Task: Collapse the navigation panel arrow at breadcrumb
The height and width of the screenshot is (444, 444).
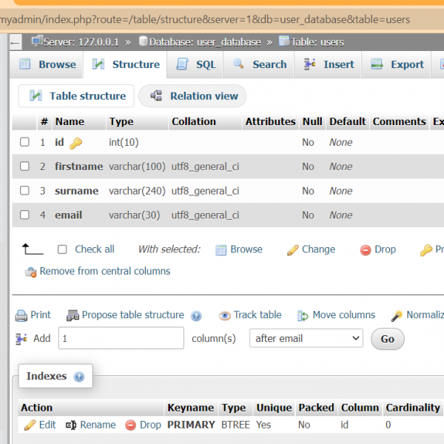Action: (16, 42)
